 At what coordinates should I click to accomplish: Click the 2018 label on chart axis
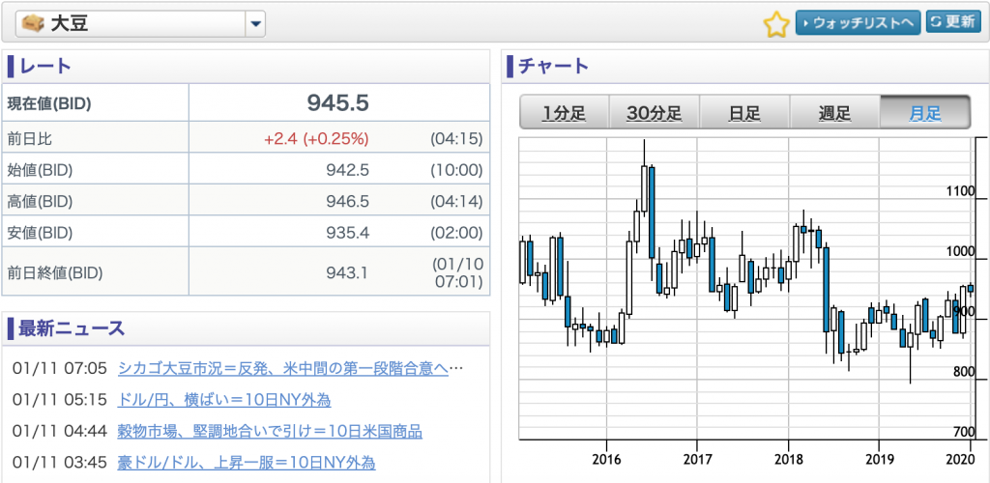pyautogui.click(x=788, y=459)
